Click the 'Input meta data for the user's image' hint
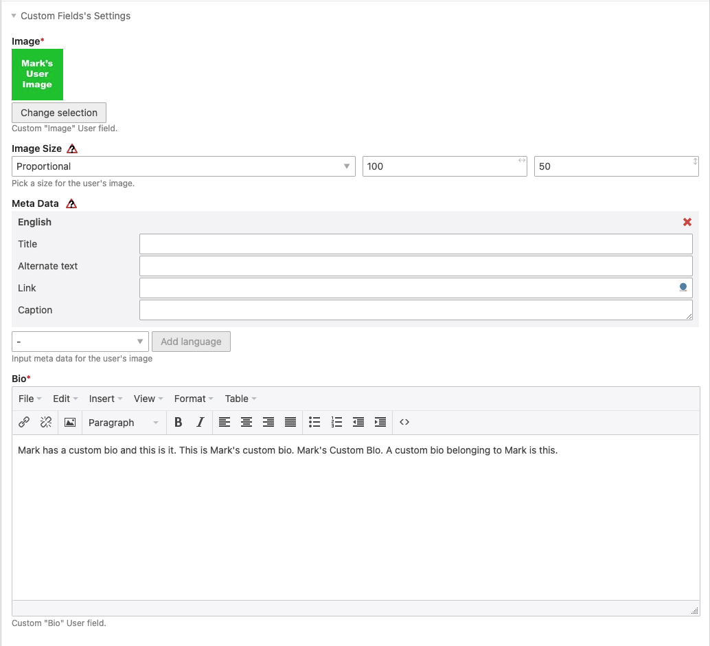Screen dimensions: 710x646 (82, 359)
